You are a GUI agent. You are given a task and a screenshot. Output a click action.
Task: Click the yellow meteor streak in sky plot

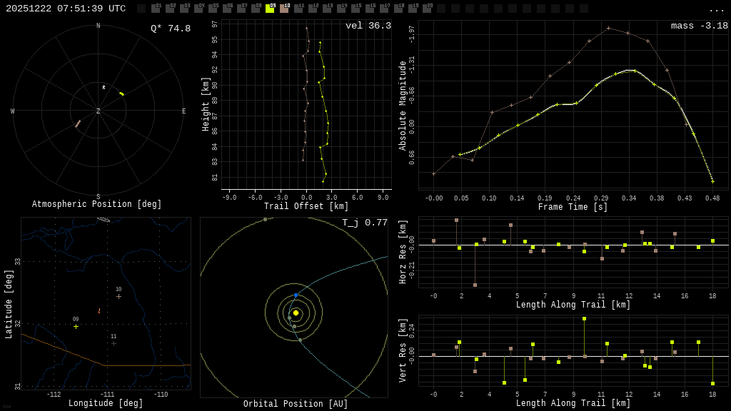coord(121,93)
